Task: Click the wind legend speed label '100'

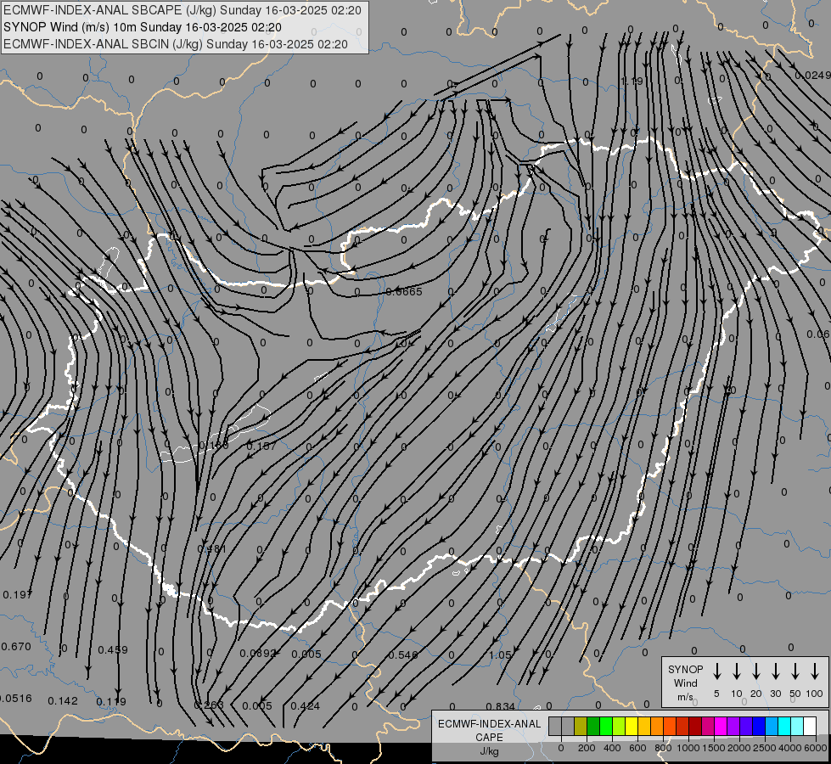Action: pyautogui.click(x=815, y=694)
